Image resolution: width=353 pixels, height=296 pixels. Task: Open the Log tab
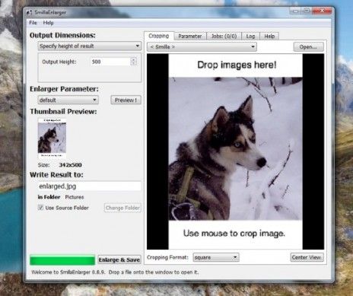(x=250, y=37)
